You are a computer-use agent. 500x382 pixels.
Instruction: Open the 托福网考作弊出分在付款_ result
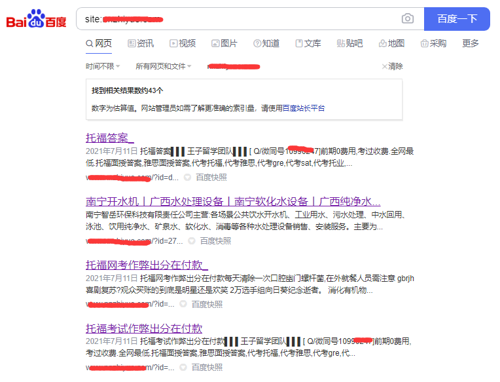[x=147, y=265]
